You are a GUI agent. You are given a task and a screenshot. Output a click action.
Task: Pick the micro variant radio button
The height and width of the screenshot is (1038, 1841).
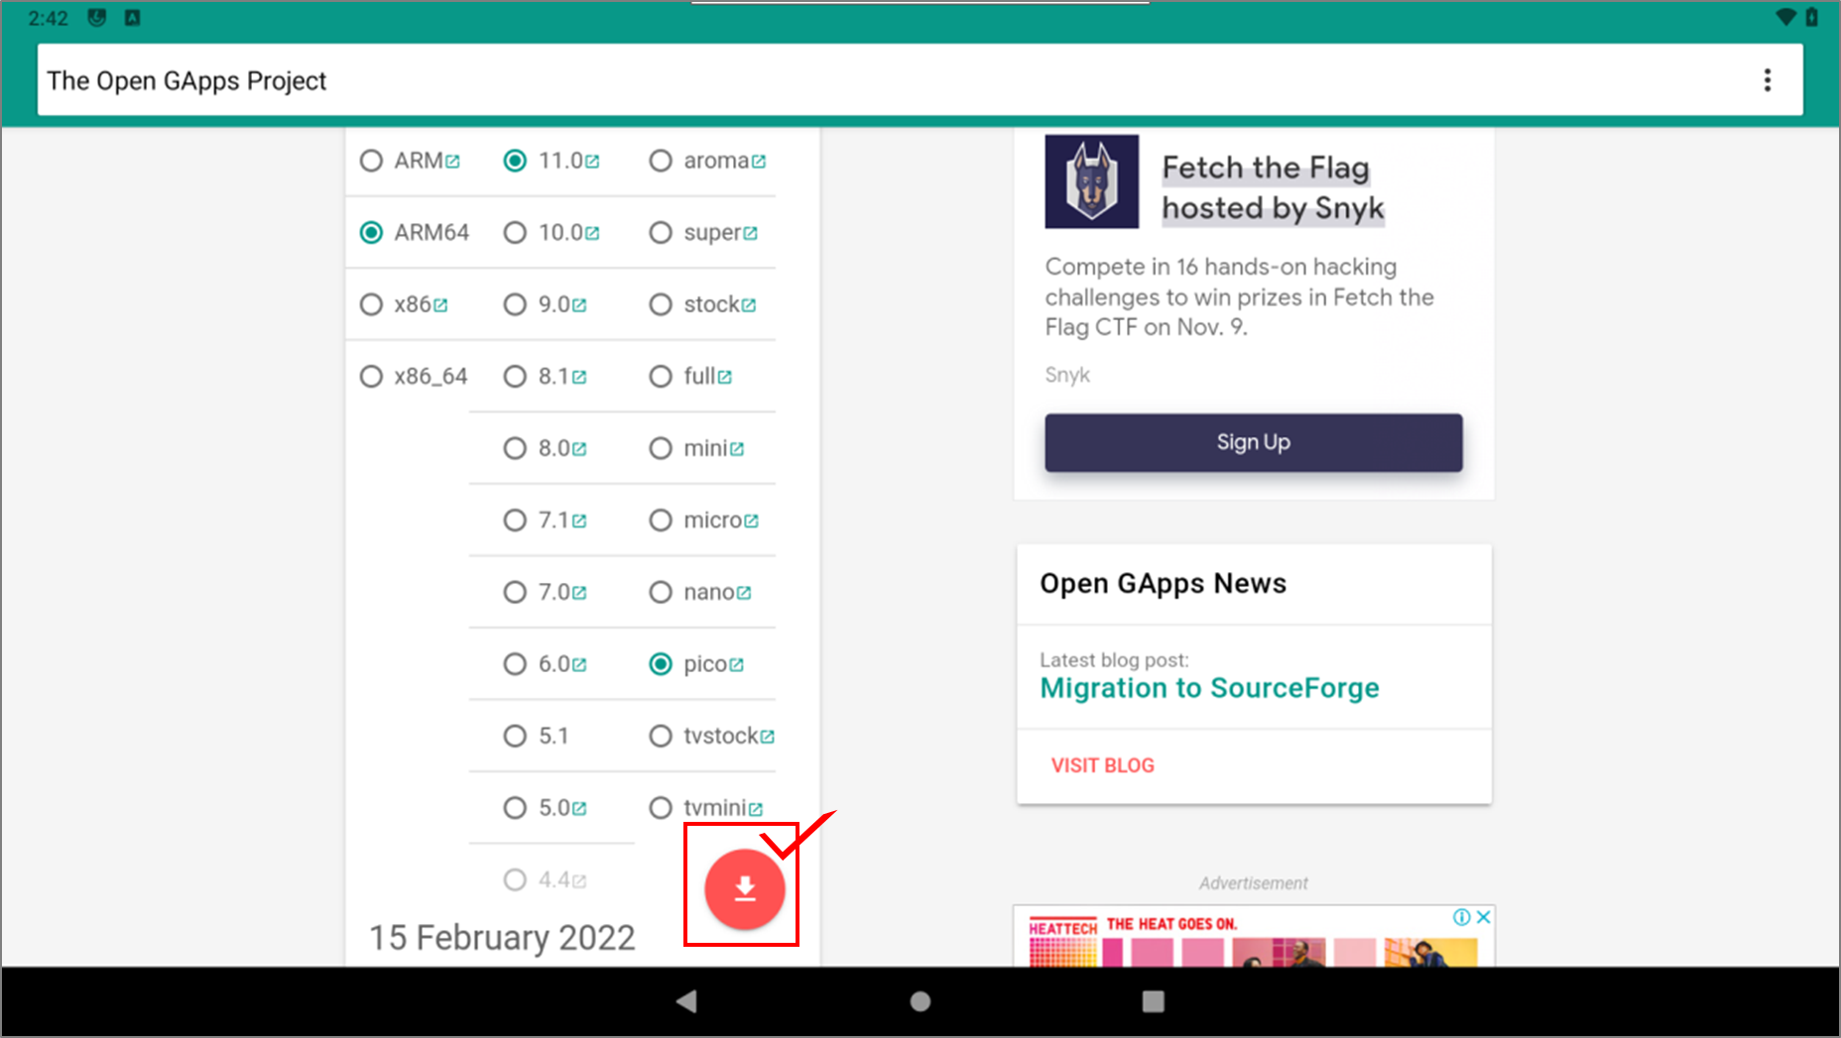661,520
